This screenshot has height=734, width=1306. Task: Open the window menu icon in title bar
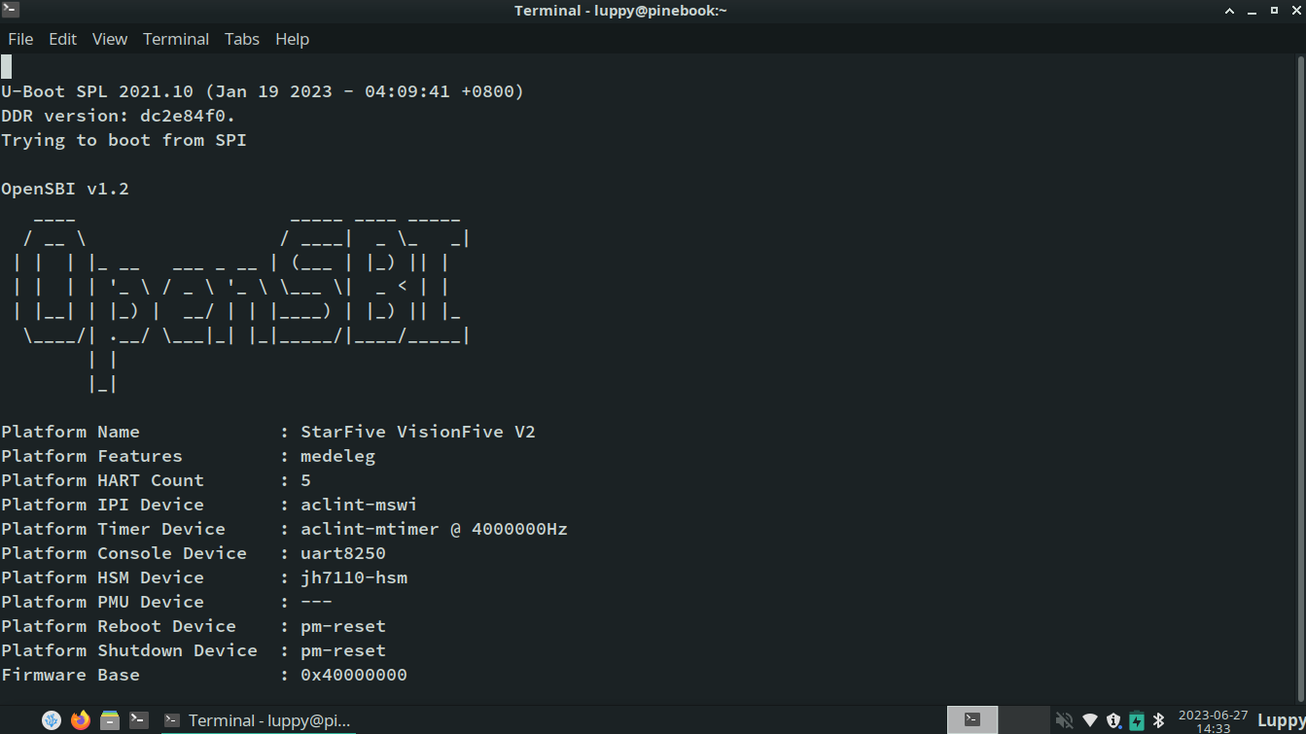click(10, 10)
